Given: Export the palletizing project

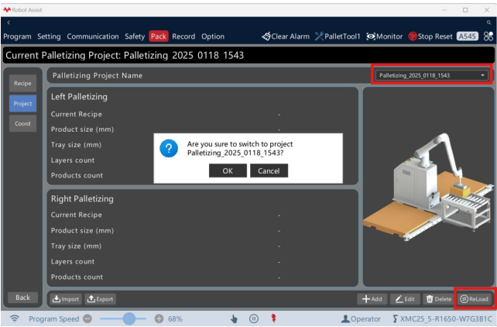Looking at the screenshot, I should (100, 299).
